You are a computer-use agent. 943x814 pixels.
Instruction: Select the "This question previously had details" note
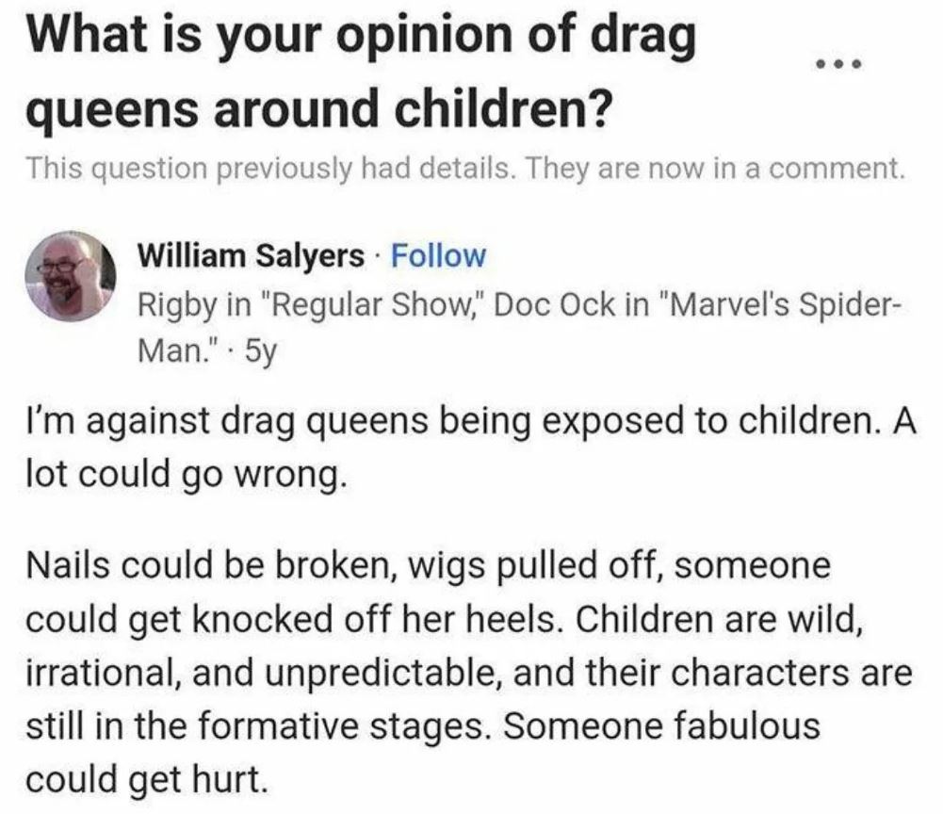tap(283, 170)
